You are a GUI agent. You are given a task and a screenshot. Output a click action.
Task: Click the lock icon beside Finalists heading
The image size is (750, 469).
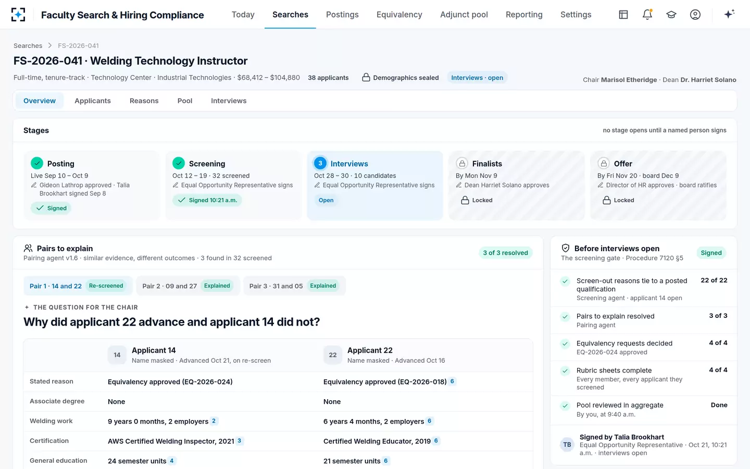click(462, 163)
